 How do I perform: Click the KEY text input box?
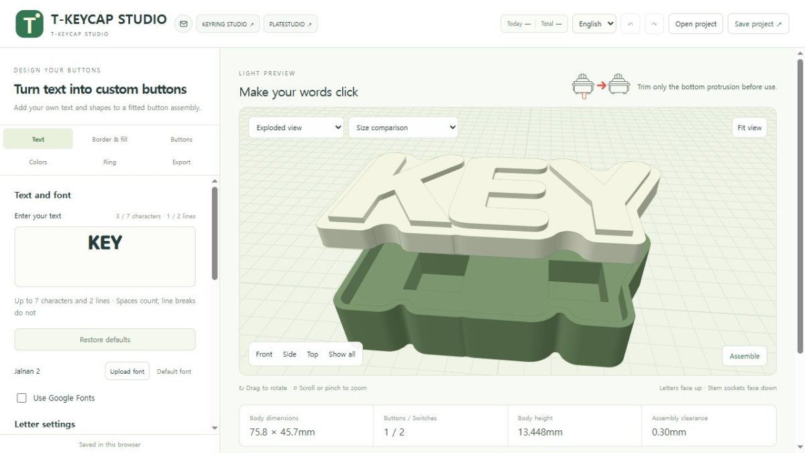[105, 256]
